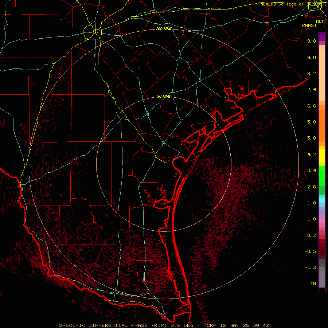Click the 50 NMI range ring label
Image resolution: width=328 pixels, height=328 pixels.
[164, 97]
